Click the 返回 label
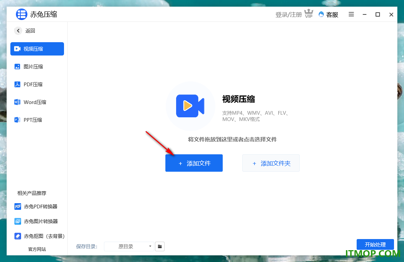404x262 pixels. (30, 31)
